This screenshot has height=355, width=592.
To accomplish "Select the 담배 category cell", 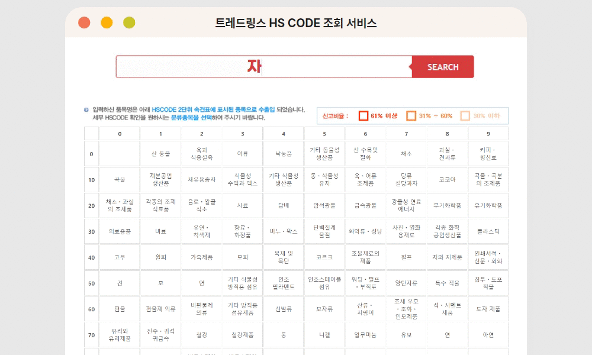I will click(284, 206).
